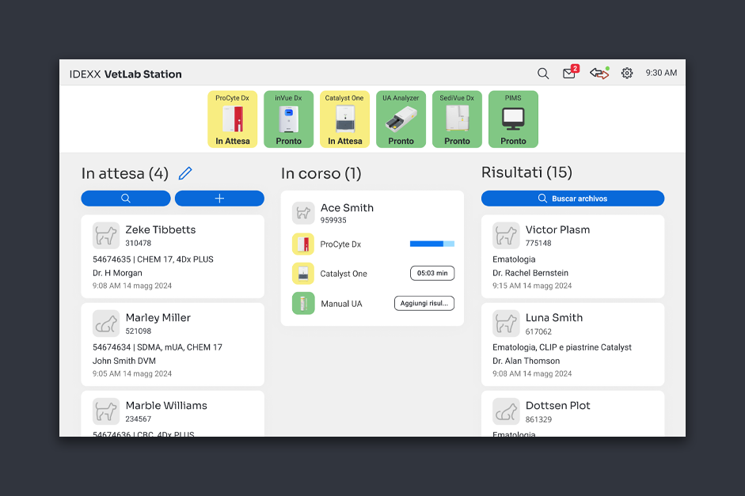Click Ematologia, CLIP e piastrine Catalyst text
Image resolution: width=745 pixels, height=496 pixels.
(x=562, y=347)
